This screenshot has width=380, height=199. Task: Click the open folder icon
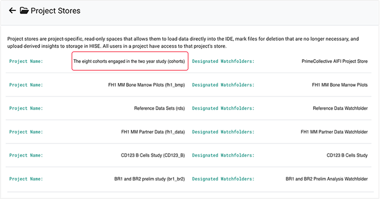click(x=24, y=10)
